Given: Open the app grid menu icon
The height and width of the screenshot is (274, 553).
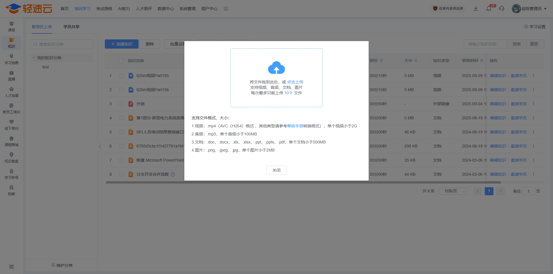Looking at the screenshot, I should pos(226,9).
